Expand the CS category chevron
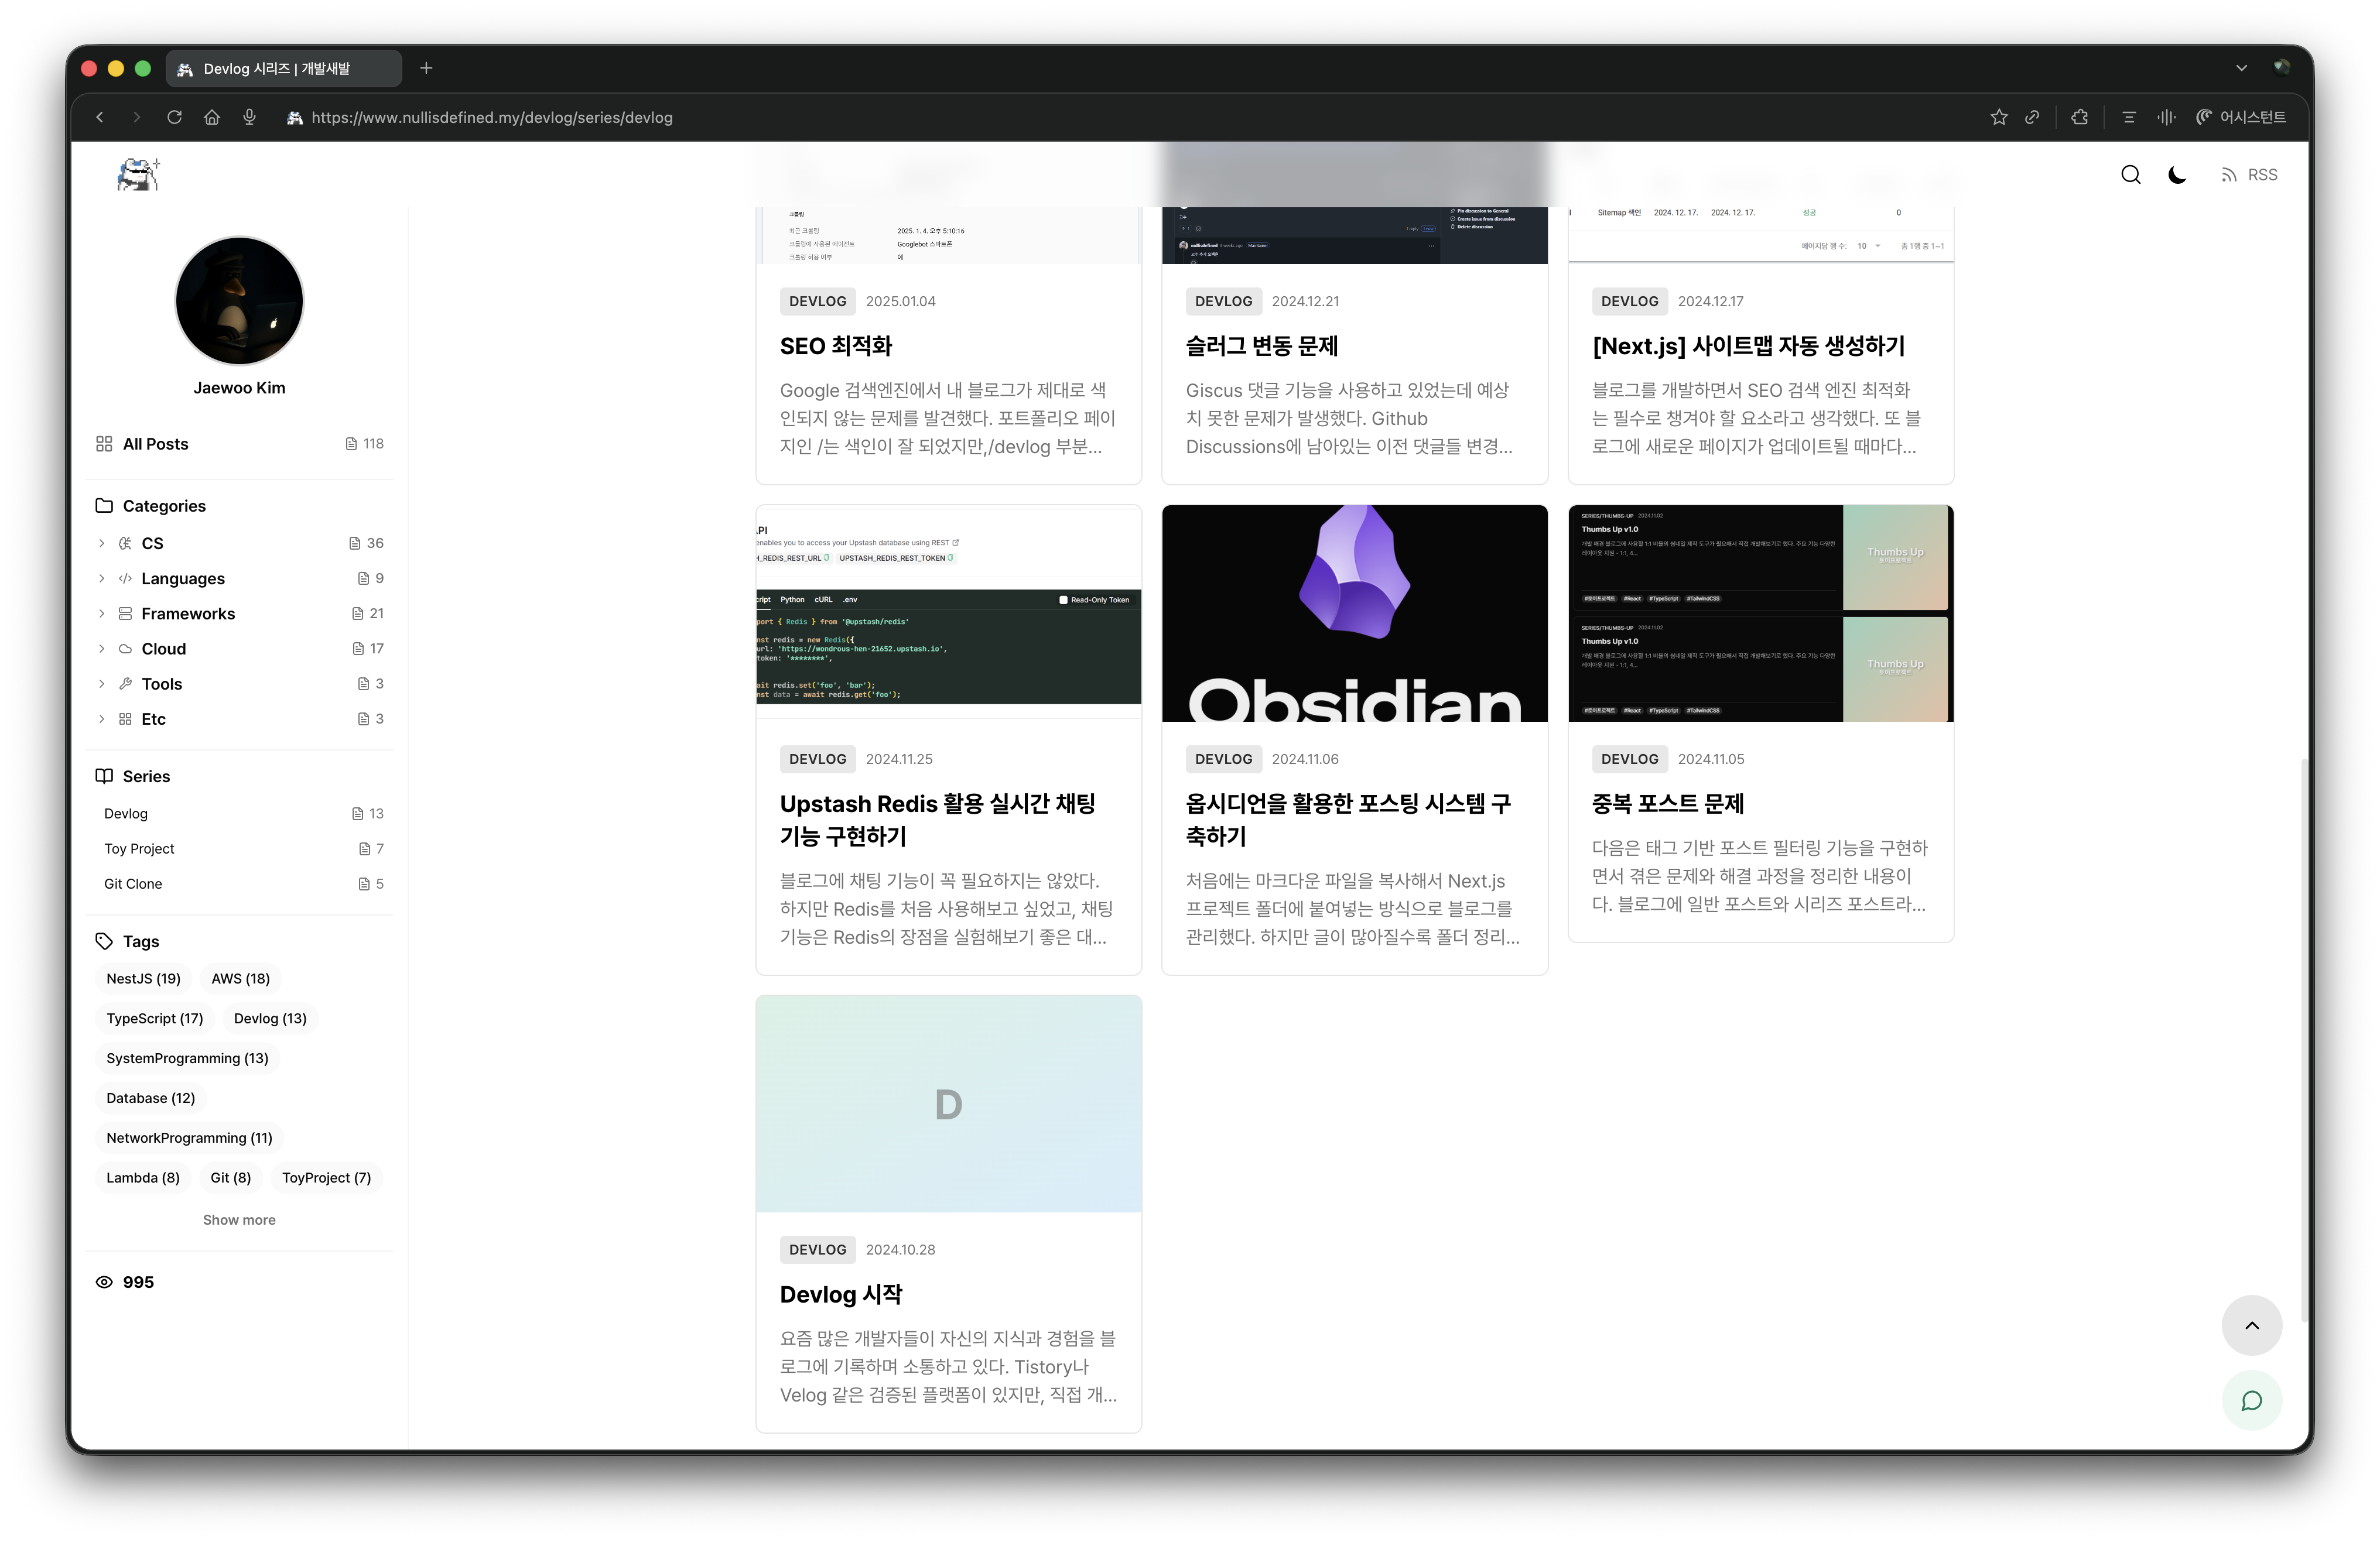Viewport: 2380px width, 1542px height. 101,543
